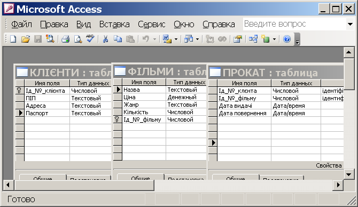Image resolution: width=358 pixels, height=207 pixels.
Task: Click the Analyze table icon
Action: coord(189,39)
